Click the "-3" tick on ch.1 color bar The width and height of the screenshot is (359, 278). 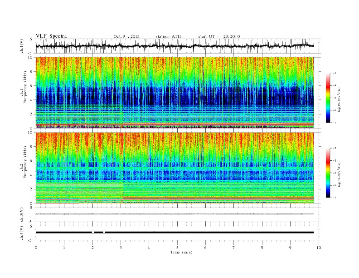(x=335, y=73)
